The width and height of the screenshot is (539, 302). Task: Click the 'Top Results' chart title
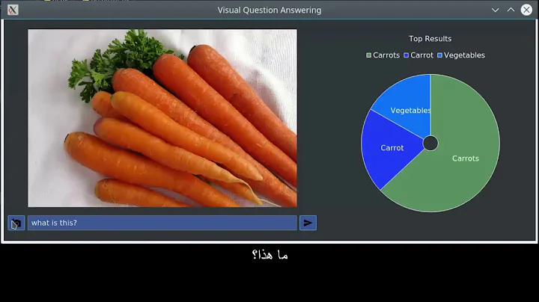430,39
